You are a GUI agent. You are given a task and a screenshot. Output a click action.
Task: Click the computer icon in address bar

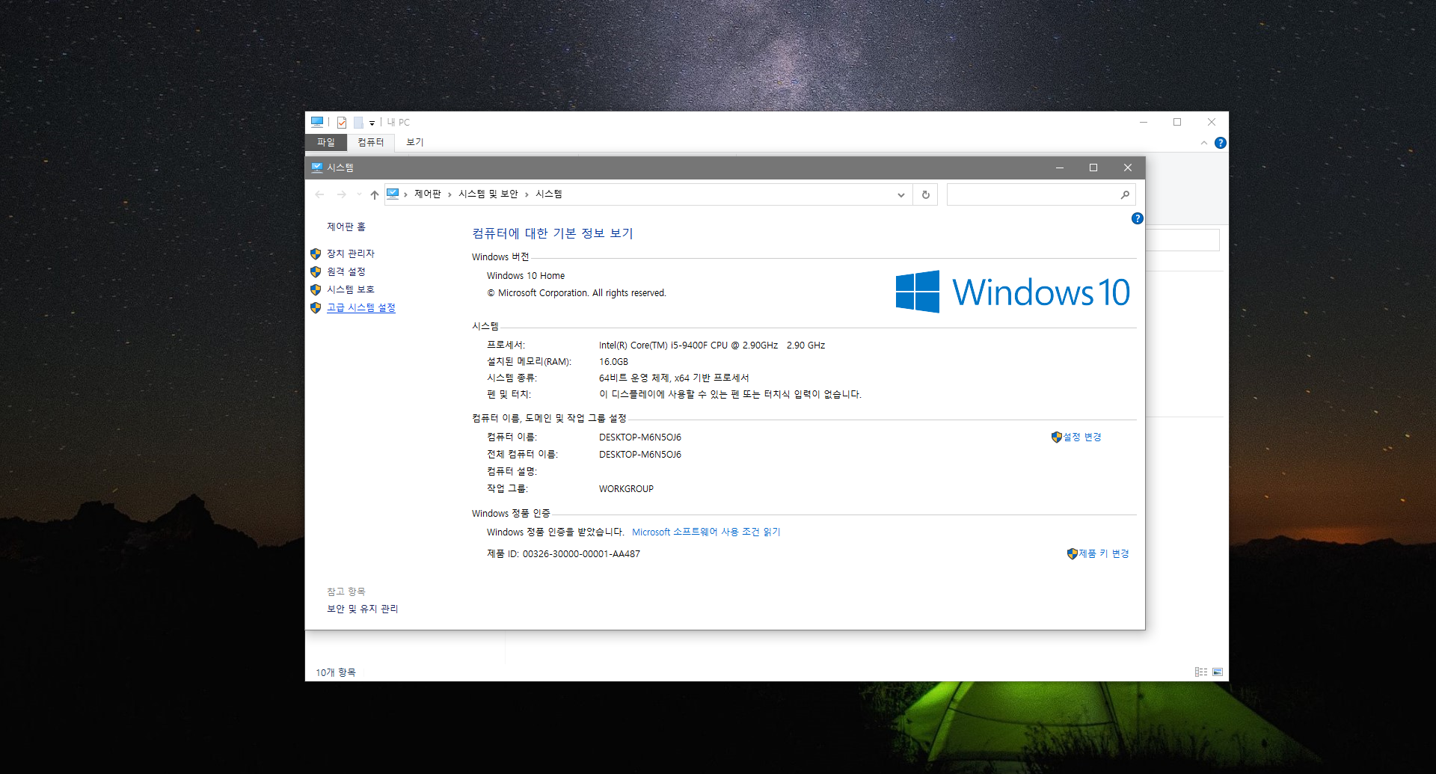coord(393,194)
